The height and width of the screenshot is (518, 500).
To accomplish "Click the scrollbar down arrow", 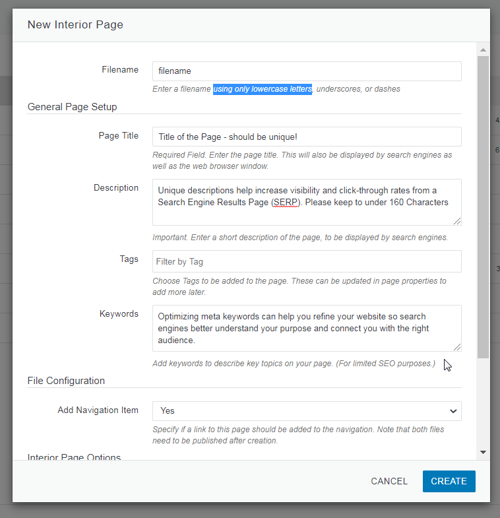I will click(x=483, y=452).
